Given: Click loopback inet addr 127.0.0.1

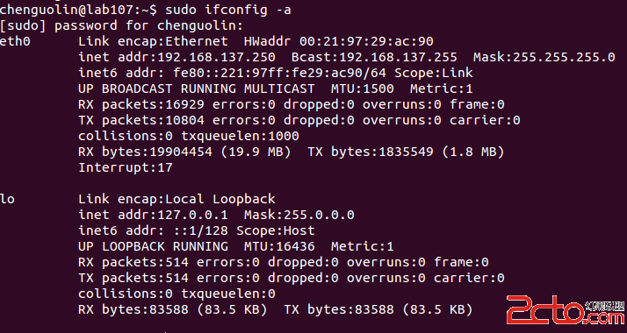Looking at the screenshot, I should [153, 215].
